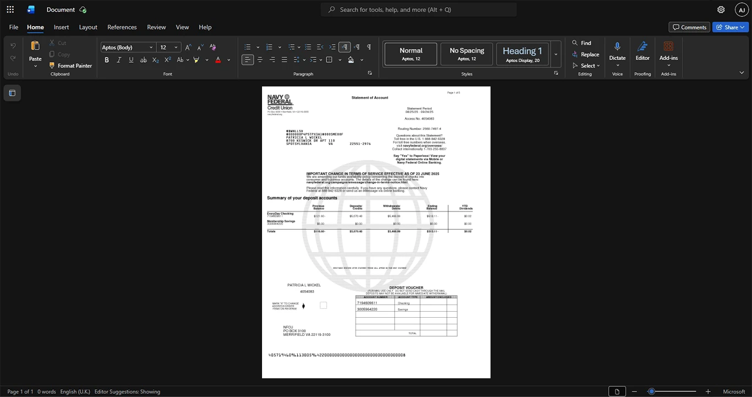This screenshot has width=752, height=397.
Task: Open the navigation pane icon at left
Action: click(12, 93)
